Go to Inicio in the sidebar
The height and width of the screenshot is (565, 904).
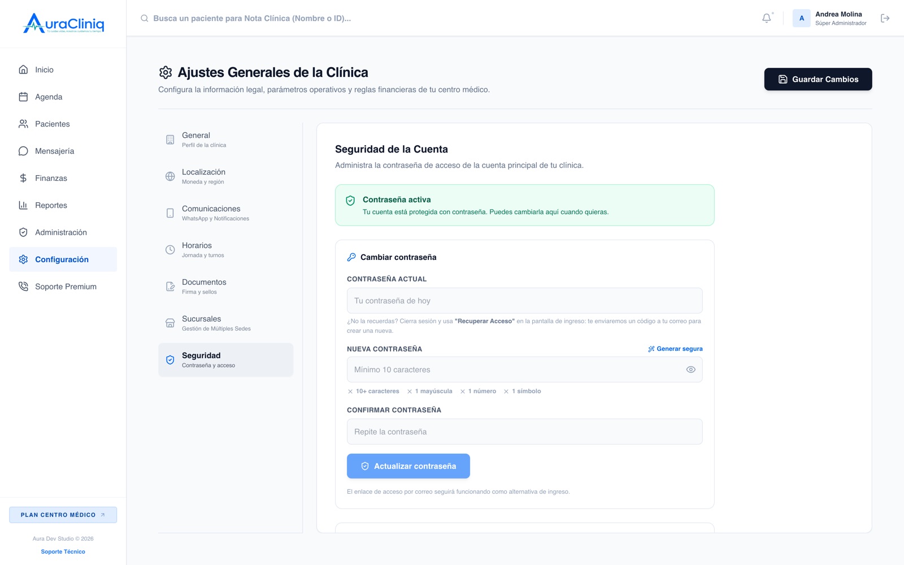[63, 69]
